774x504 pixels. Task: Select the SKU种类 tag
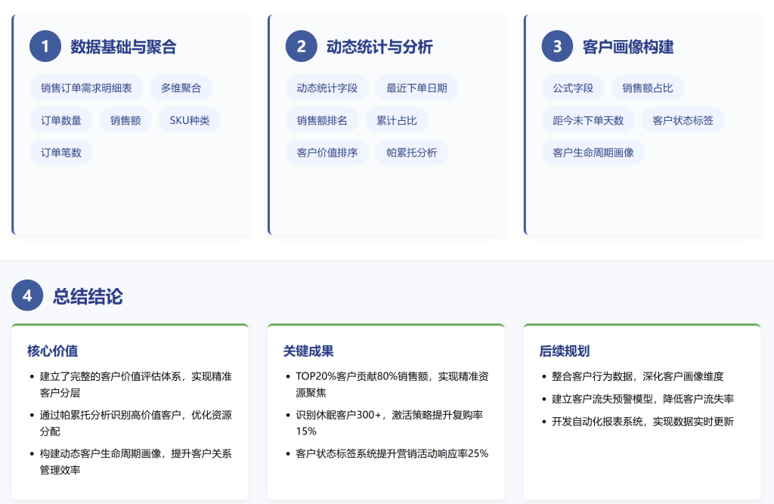190,120
